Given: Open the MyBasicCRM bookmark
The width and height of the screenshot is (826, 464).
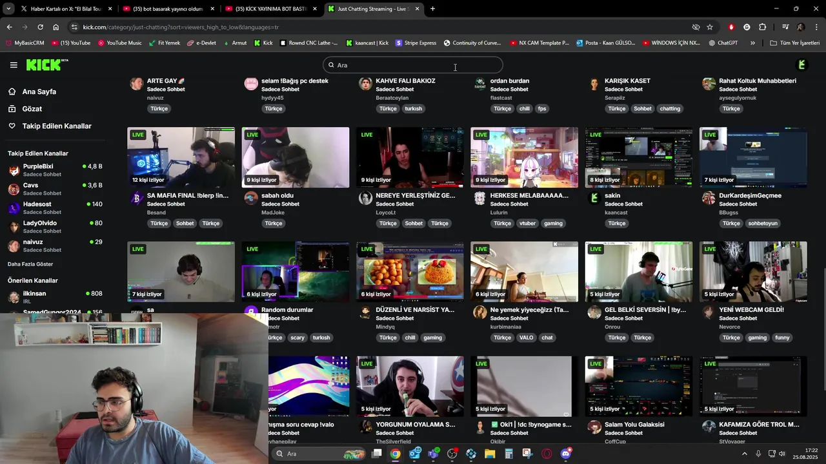Looking at the screenshot, I should [25, 43].
